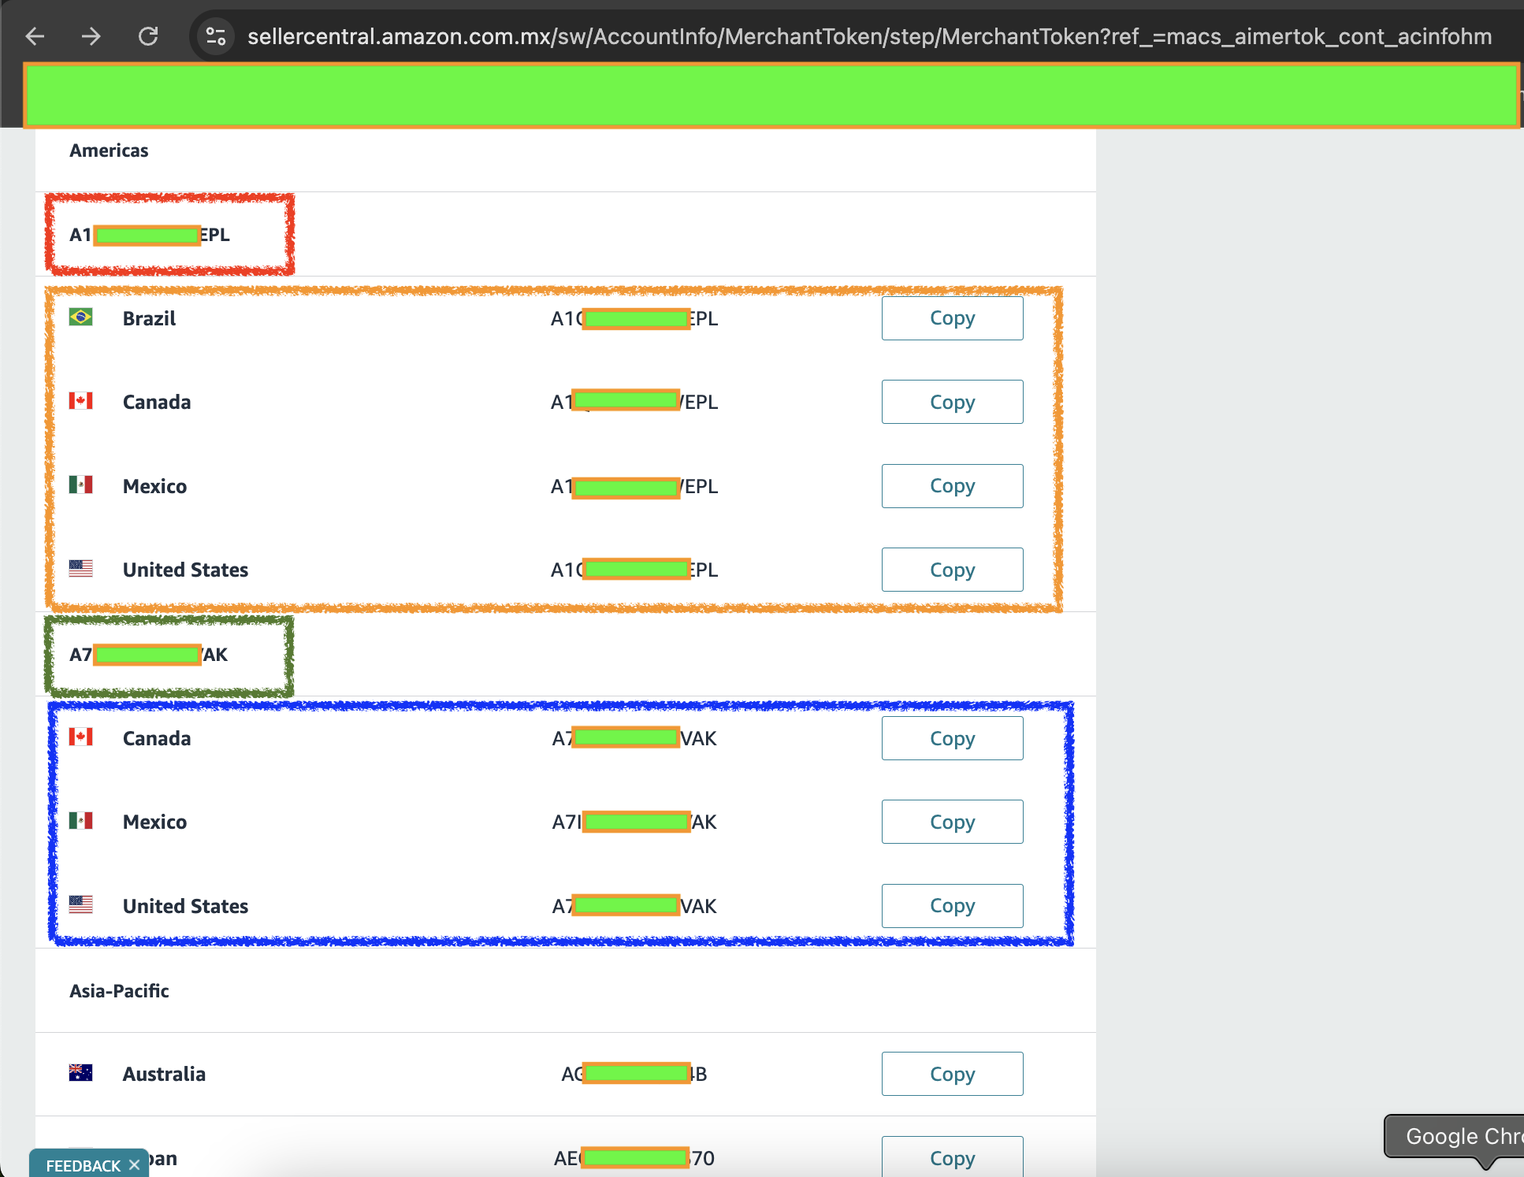Copy the first Canada token ending EPL
The width and height of the screenshot is (1524, 1177).
(x=952, y=402)
